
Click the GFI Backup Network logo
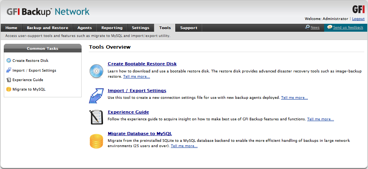(48, 12)
